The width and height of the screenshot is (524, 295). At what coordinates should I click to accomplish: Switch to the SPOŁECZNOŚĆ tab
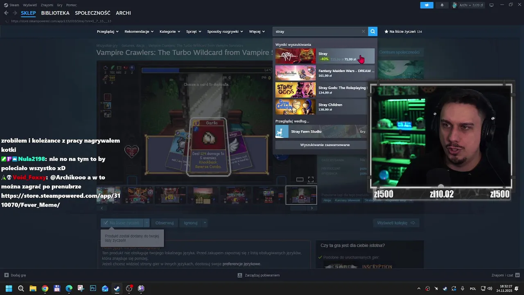(x=93, y=13)
